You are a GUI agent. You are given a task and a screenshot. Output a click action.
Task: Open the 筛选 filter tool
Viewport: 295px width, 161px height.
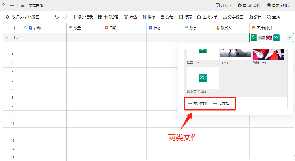(x=130, y=17)
